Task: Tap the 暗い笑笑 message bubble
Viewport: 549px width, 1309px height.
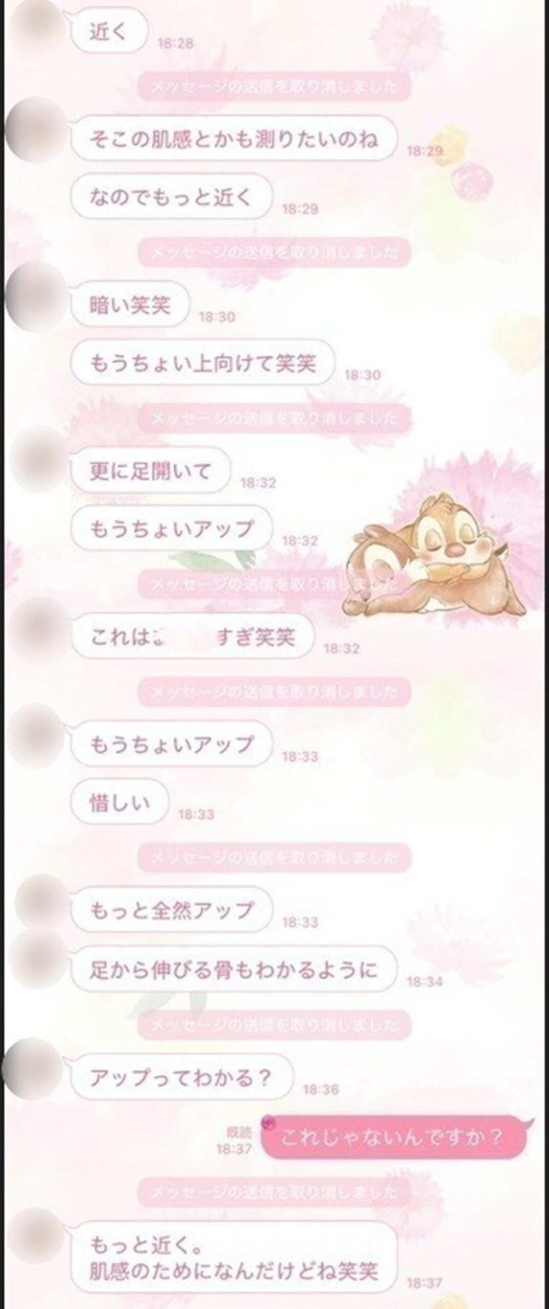Action: (130, 305)
